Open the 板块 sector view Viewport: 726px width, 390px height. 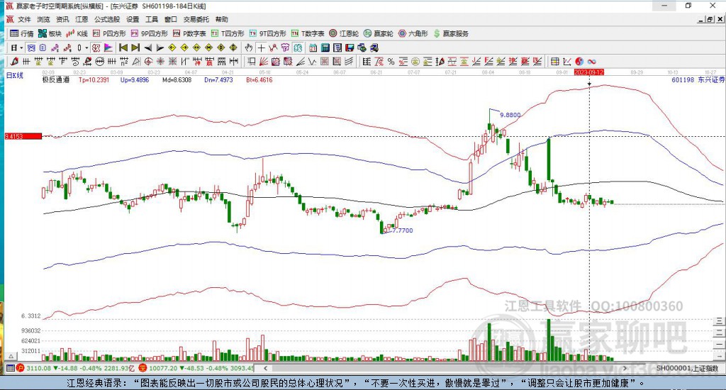50,33
